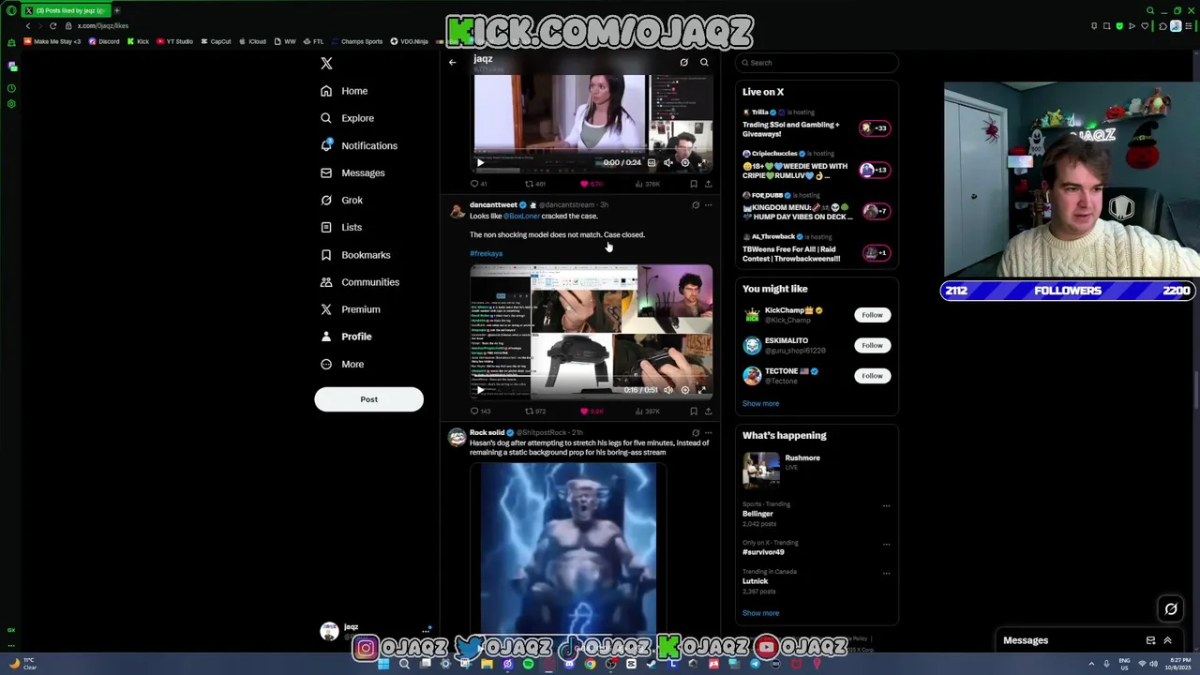Unlike the first post with 376K views
Image resolution: width=1200 pixels, height=675 pixels.
coord(591,184)
